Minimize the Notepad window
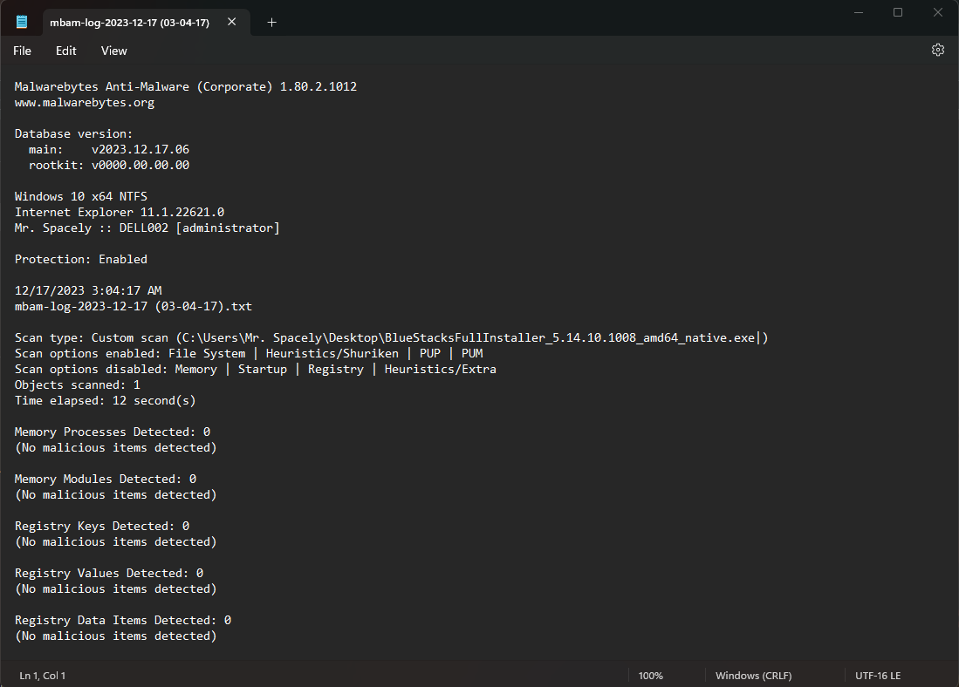Image resolution: width=959 pixels, height=687 pixels. click(x=859, y=12)
